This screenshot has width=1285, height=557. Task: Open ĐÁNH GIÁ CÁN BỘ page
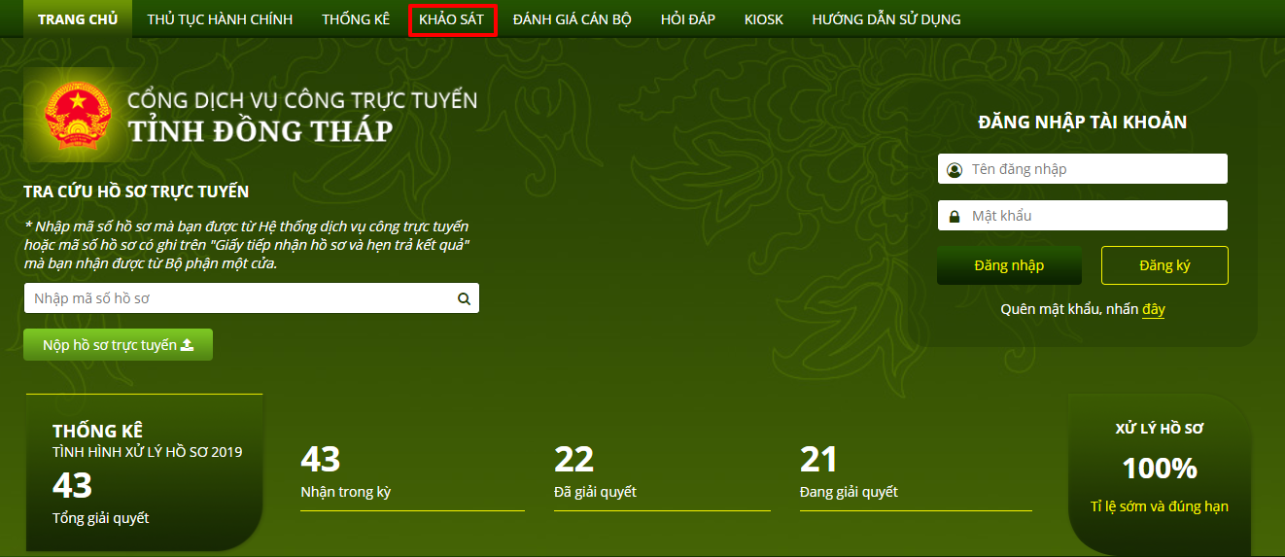(573, 19)
